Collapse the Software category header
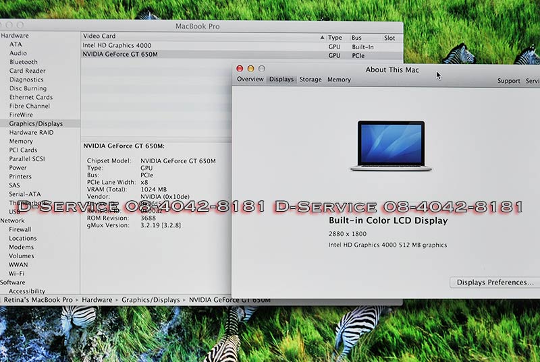This screenshot has height=362, width=540. (x=13, y=282)
